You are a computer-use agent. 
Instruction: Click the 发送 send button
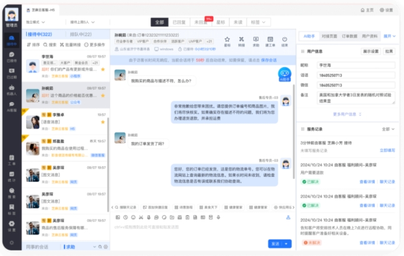coord(275,244)
